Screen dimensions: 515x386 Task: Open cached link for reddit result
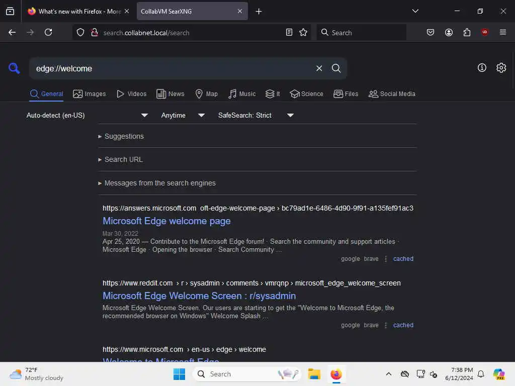point(403,325)
